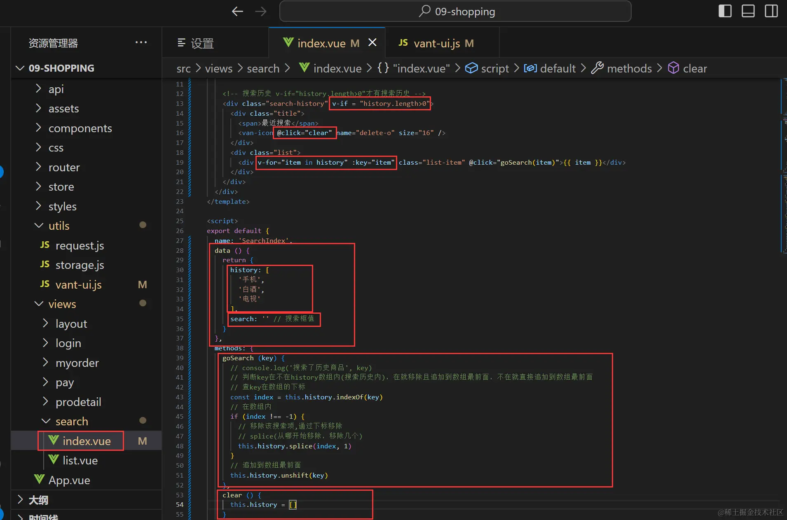Go forward with the right arrow
The image size is (787, 520).
(x=260, y=11)
